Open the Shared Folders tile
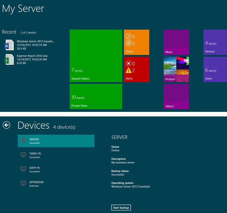Screen dimensions: 227x213 click(x=96, y=56)
